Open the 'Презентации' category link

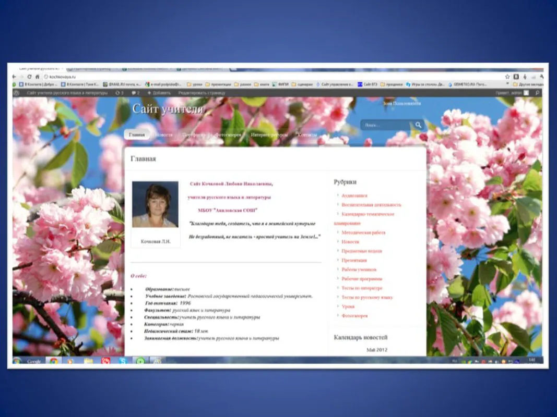[354, 260]
